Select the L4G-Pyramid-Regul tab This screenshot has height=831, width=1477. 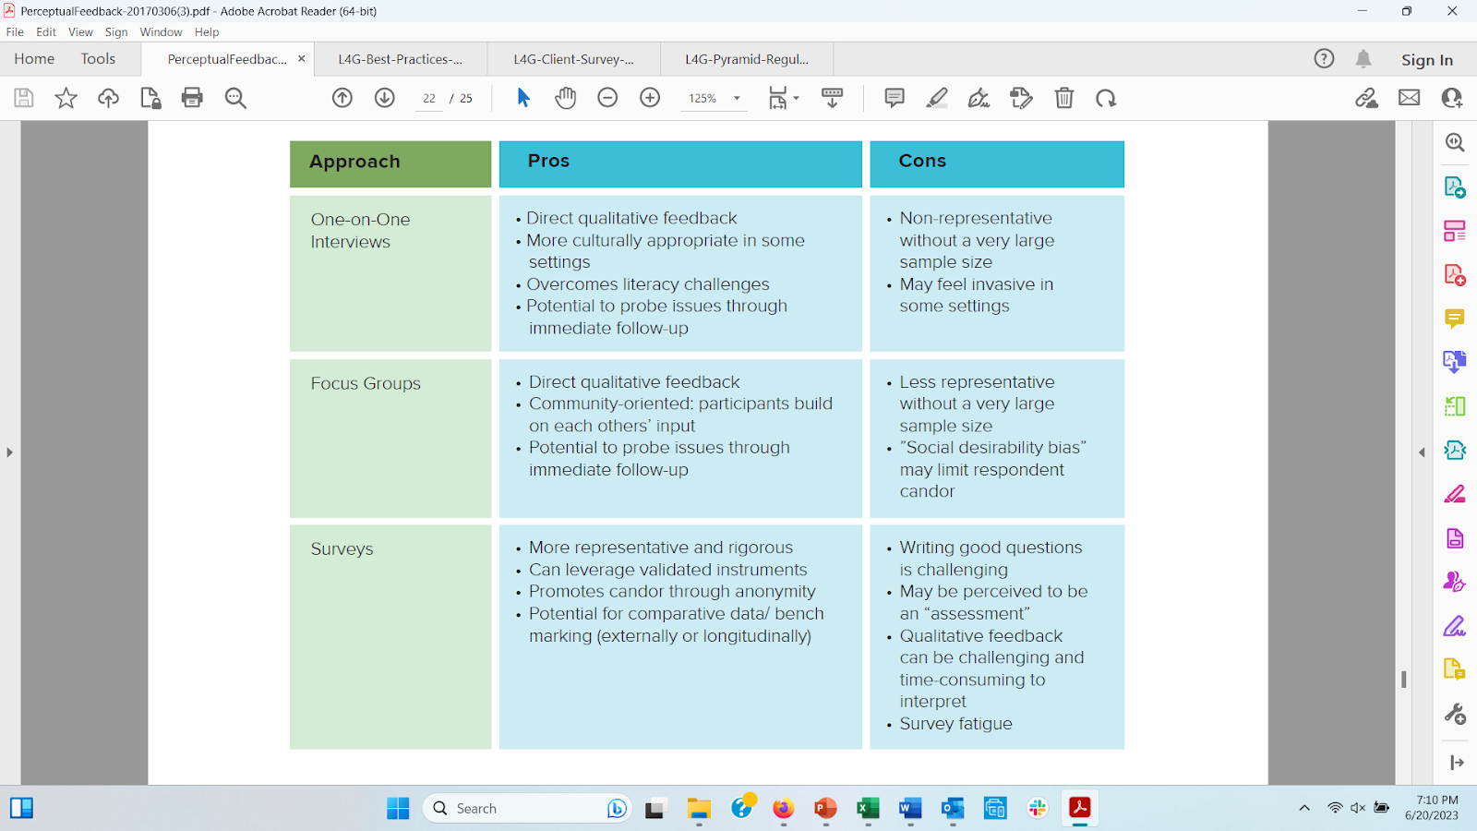(x=747, y=59)
